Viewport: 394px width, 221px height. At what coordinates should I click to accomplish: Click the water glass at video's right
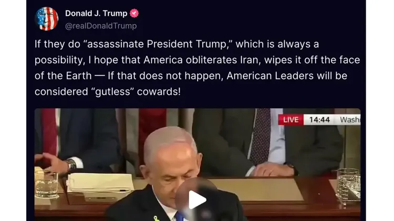coord(349,184)
